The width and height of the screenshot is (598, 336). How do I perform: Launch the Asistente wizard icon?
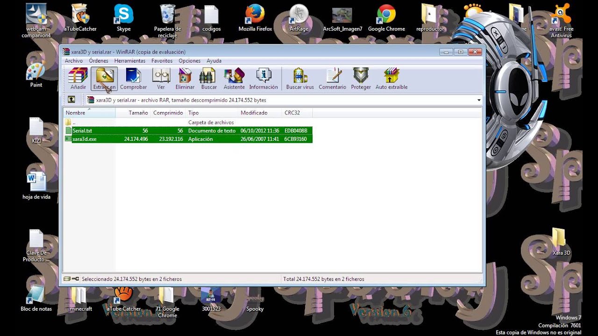(x=234, y=79)
